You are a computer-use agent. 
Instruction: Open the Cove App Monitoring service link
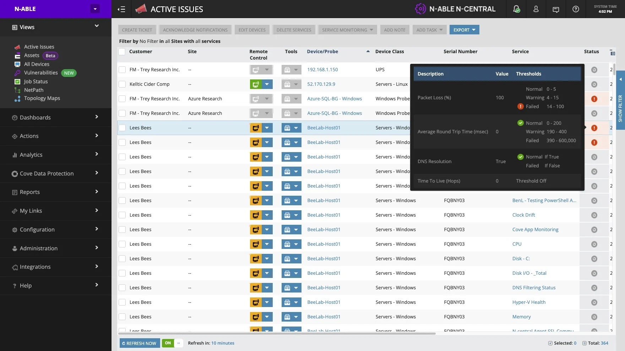[x=535, y=229]
